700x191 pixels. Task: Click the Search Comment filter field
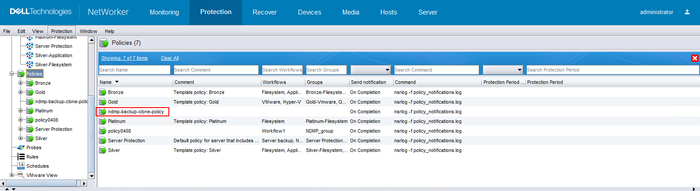point(216,70)
